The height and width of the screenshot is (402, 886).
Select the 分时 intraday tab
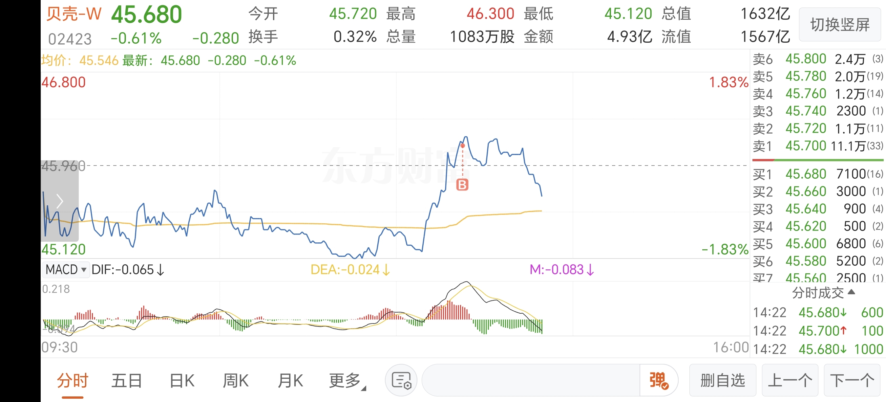tap(73, 381)
